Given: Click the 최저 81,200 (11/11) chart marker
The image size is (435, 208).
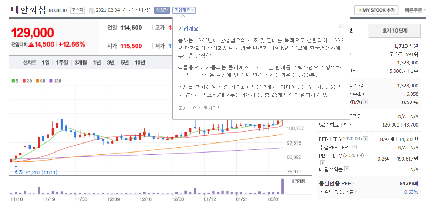Looking at the screenshot, I should 36,172.
